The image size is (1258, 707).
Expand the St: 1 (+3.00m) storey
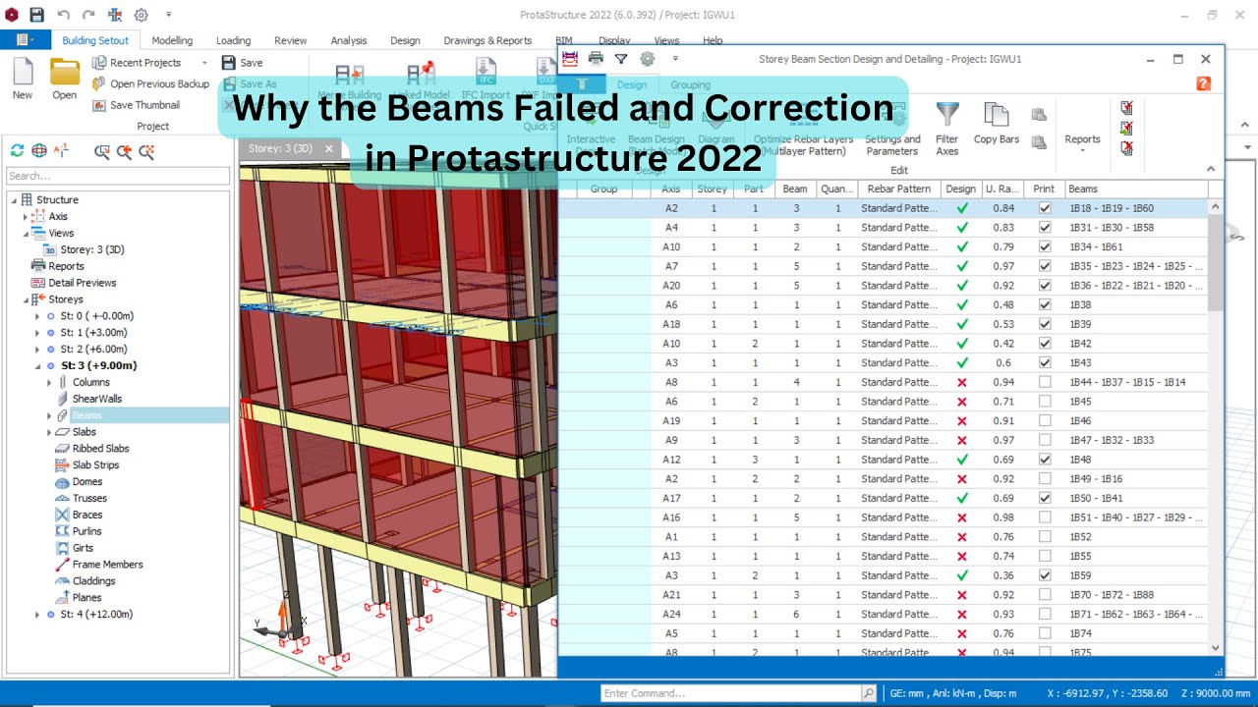[x=37, y=333]
